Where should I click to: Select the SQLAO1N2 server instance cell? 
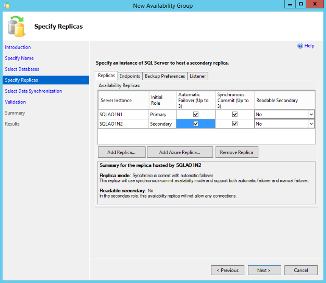123,124
